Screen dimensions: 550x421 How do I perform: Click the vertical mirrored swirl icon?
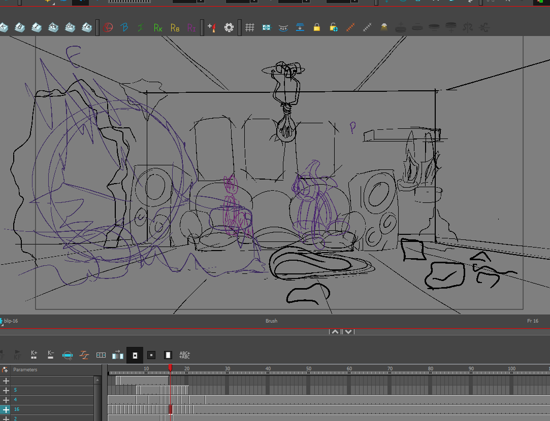click(468, 27)
